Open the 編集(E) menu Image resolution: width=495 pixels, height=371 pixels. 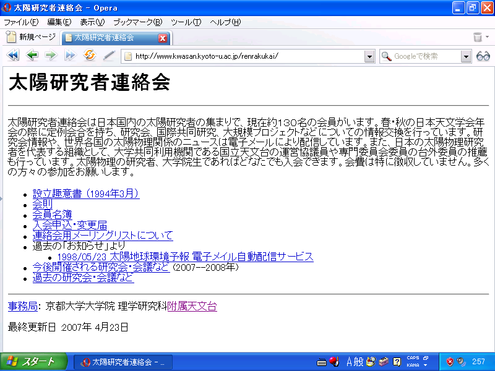(59, 22)
